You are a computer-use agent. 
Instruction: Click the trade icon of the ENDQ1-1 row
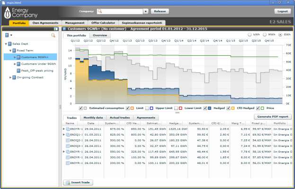click(68, 135)
